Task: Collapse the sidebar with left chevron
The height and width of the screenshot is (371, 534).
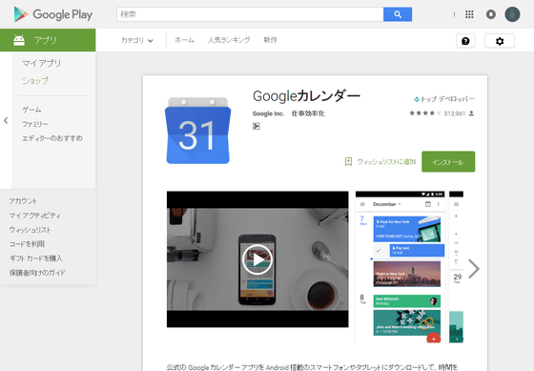Action: [6, 120]
